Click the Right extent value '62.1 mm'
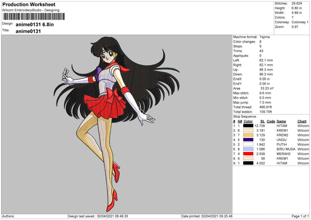The height and width of the screenshot is (220, 311). [x=266, y=65]
